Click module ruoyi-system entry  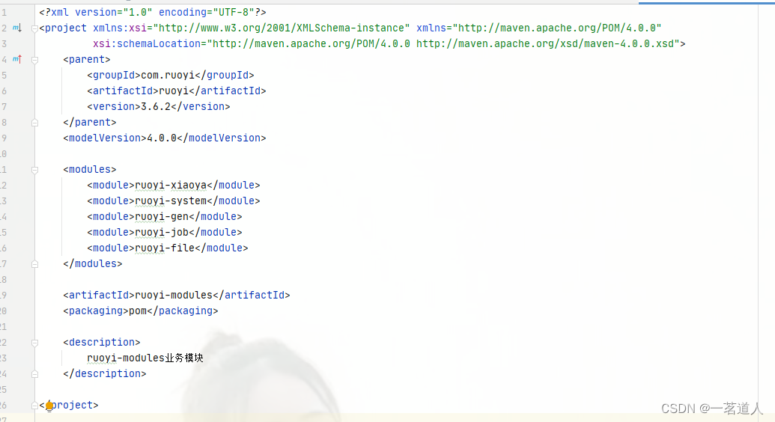pos(174,201)
